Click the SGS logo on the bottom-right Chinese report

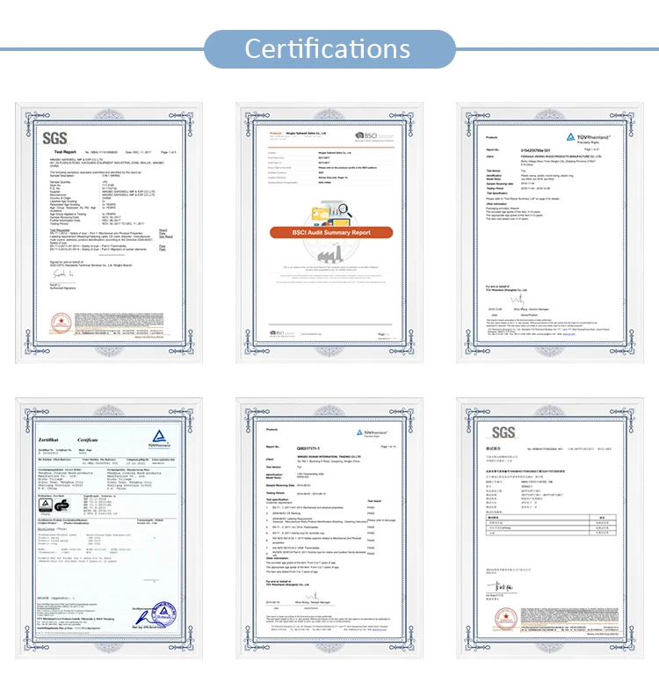(x=503, y=432)
